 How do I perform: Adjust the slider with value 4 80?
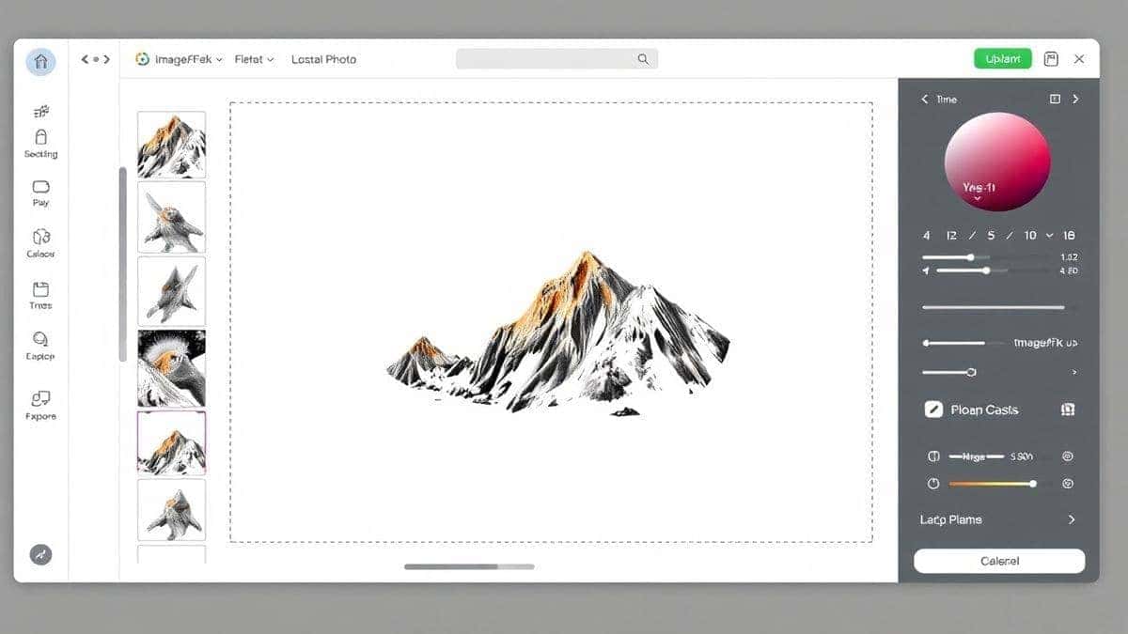(x=993, y=271)
